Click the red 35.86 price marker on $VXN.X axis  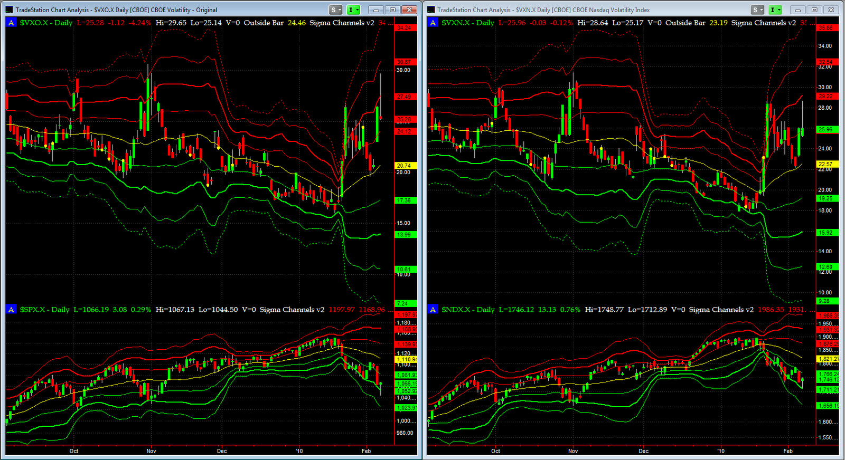(827, 27)
